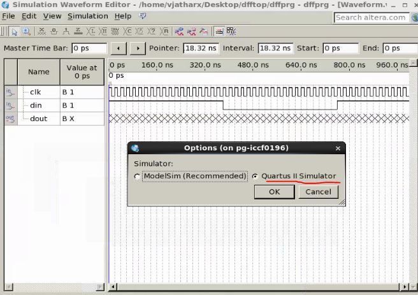Click the 640.0 ns time ruler mark
Image resolution: width=418 pixels, height=295 pixels.
click(301, 65)
